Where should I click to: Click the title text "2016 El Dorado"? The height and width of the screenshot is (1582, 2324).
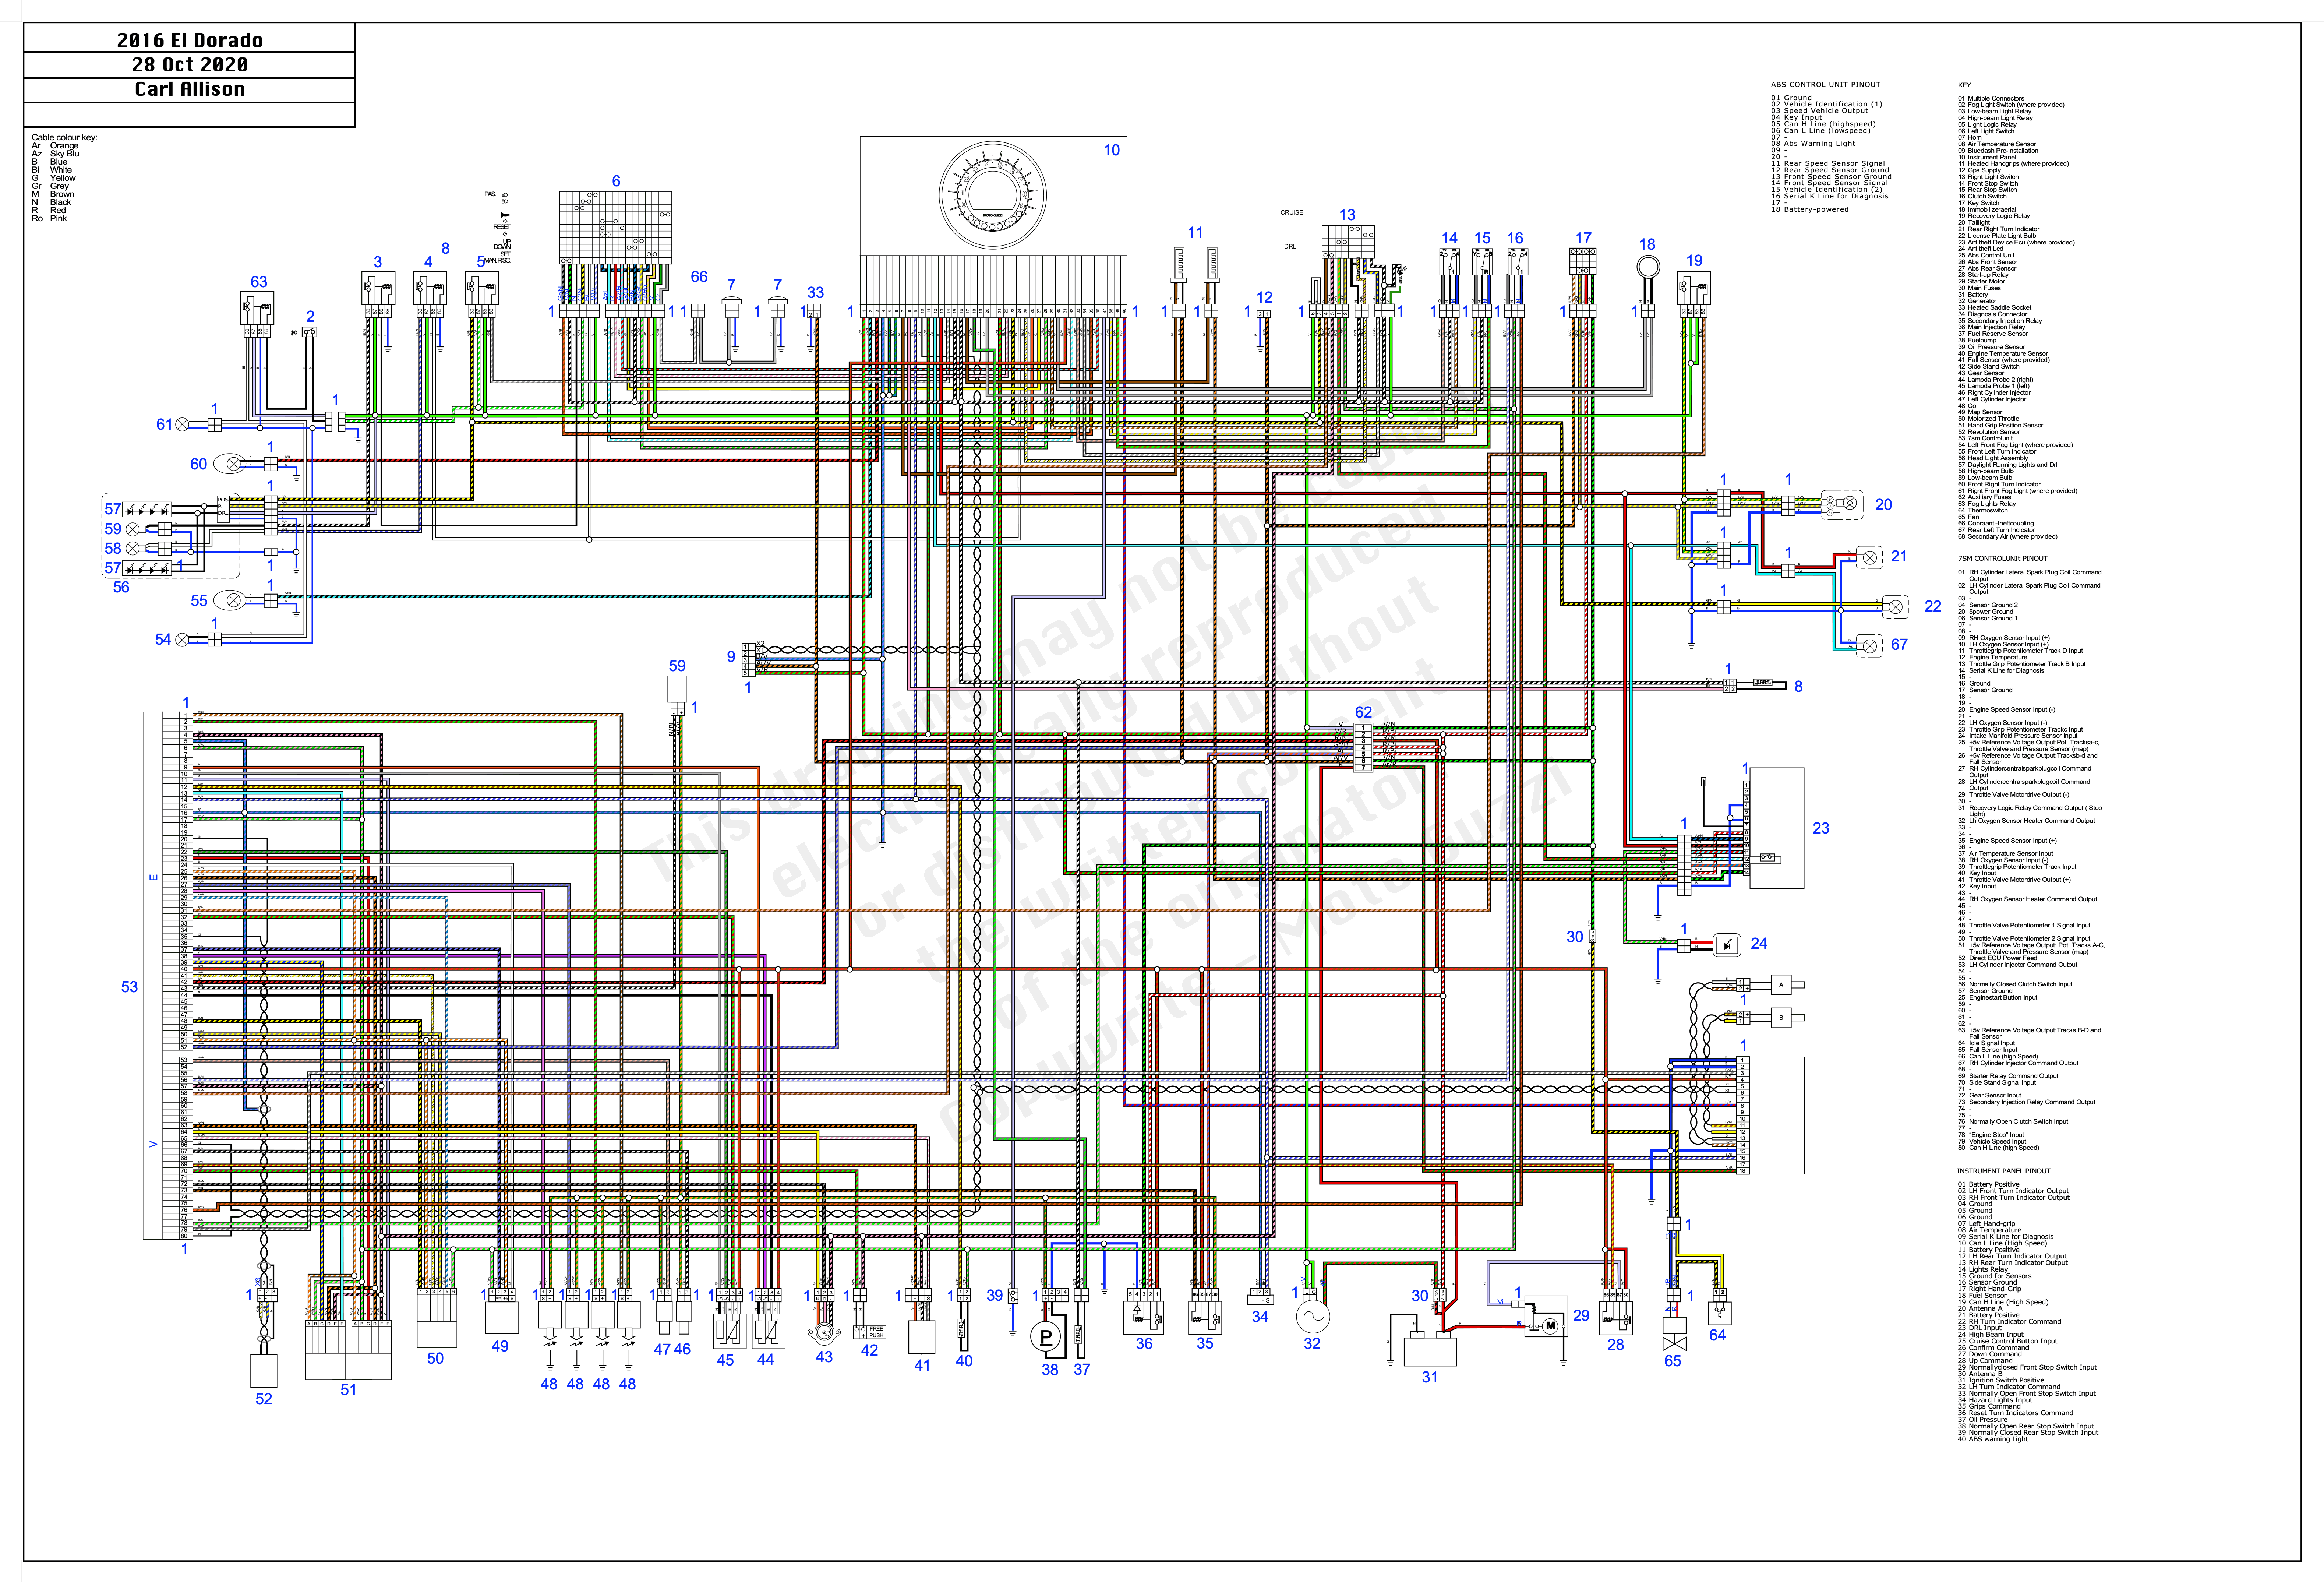pyautogui.click(x=190, y=40)
